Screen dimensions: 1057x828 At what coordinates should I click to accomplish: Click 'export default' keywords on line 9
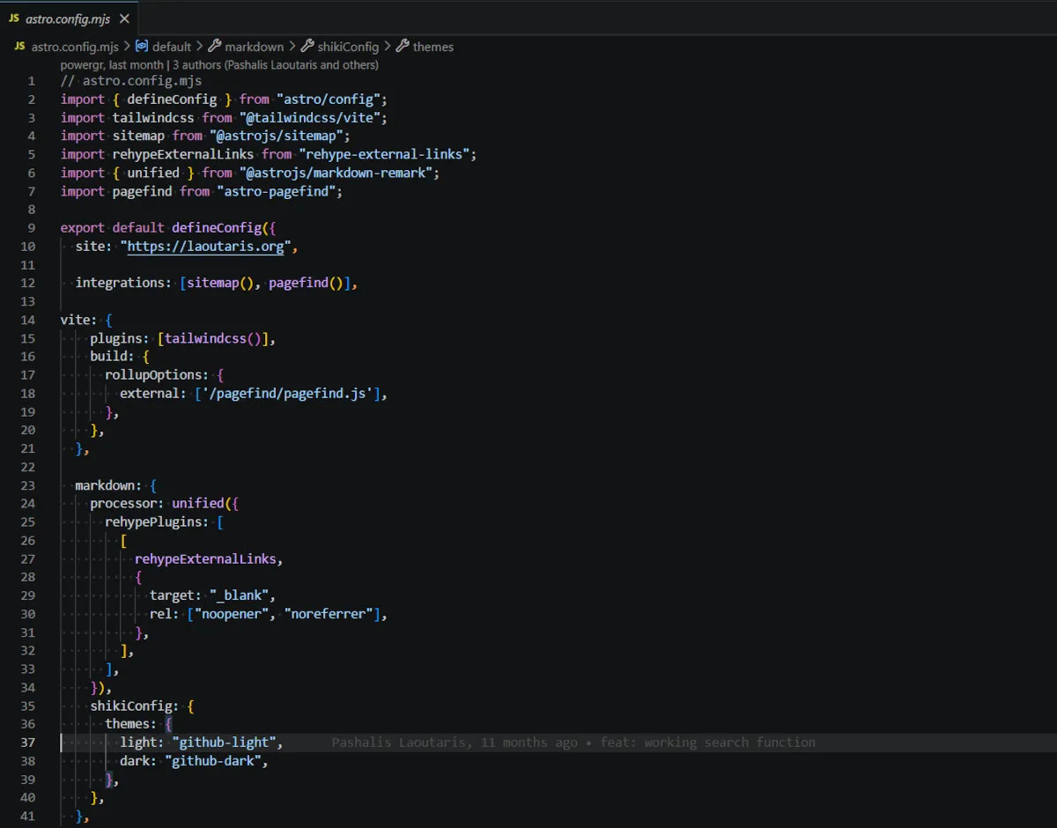point(113,228)
